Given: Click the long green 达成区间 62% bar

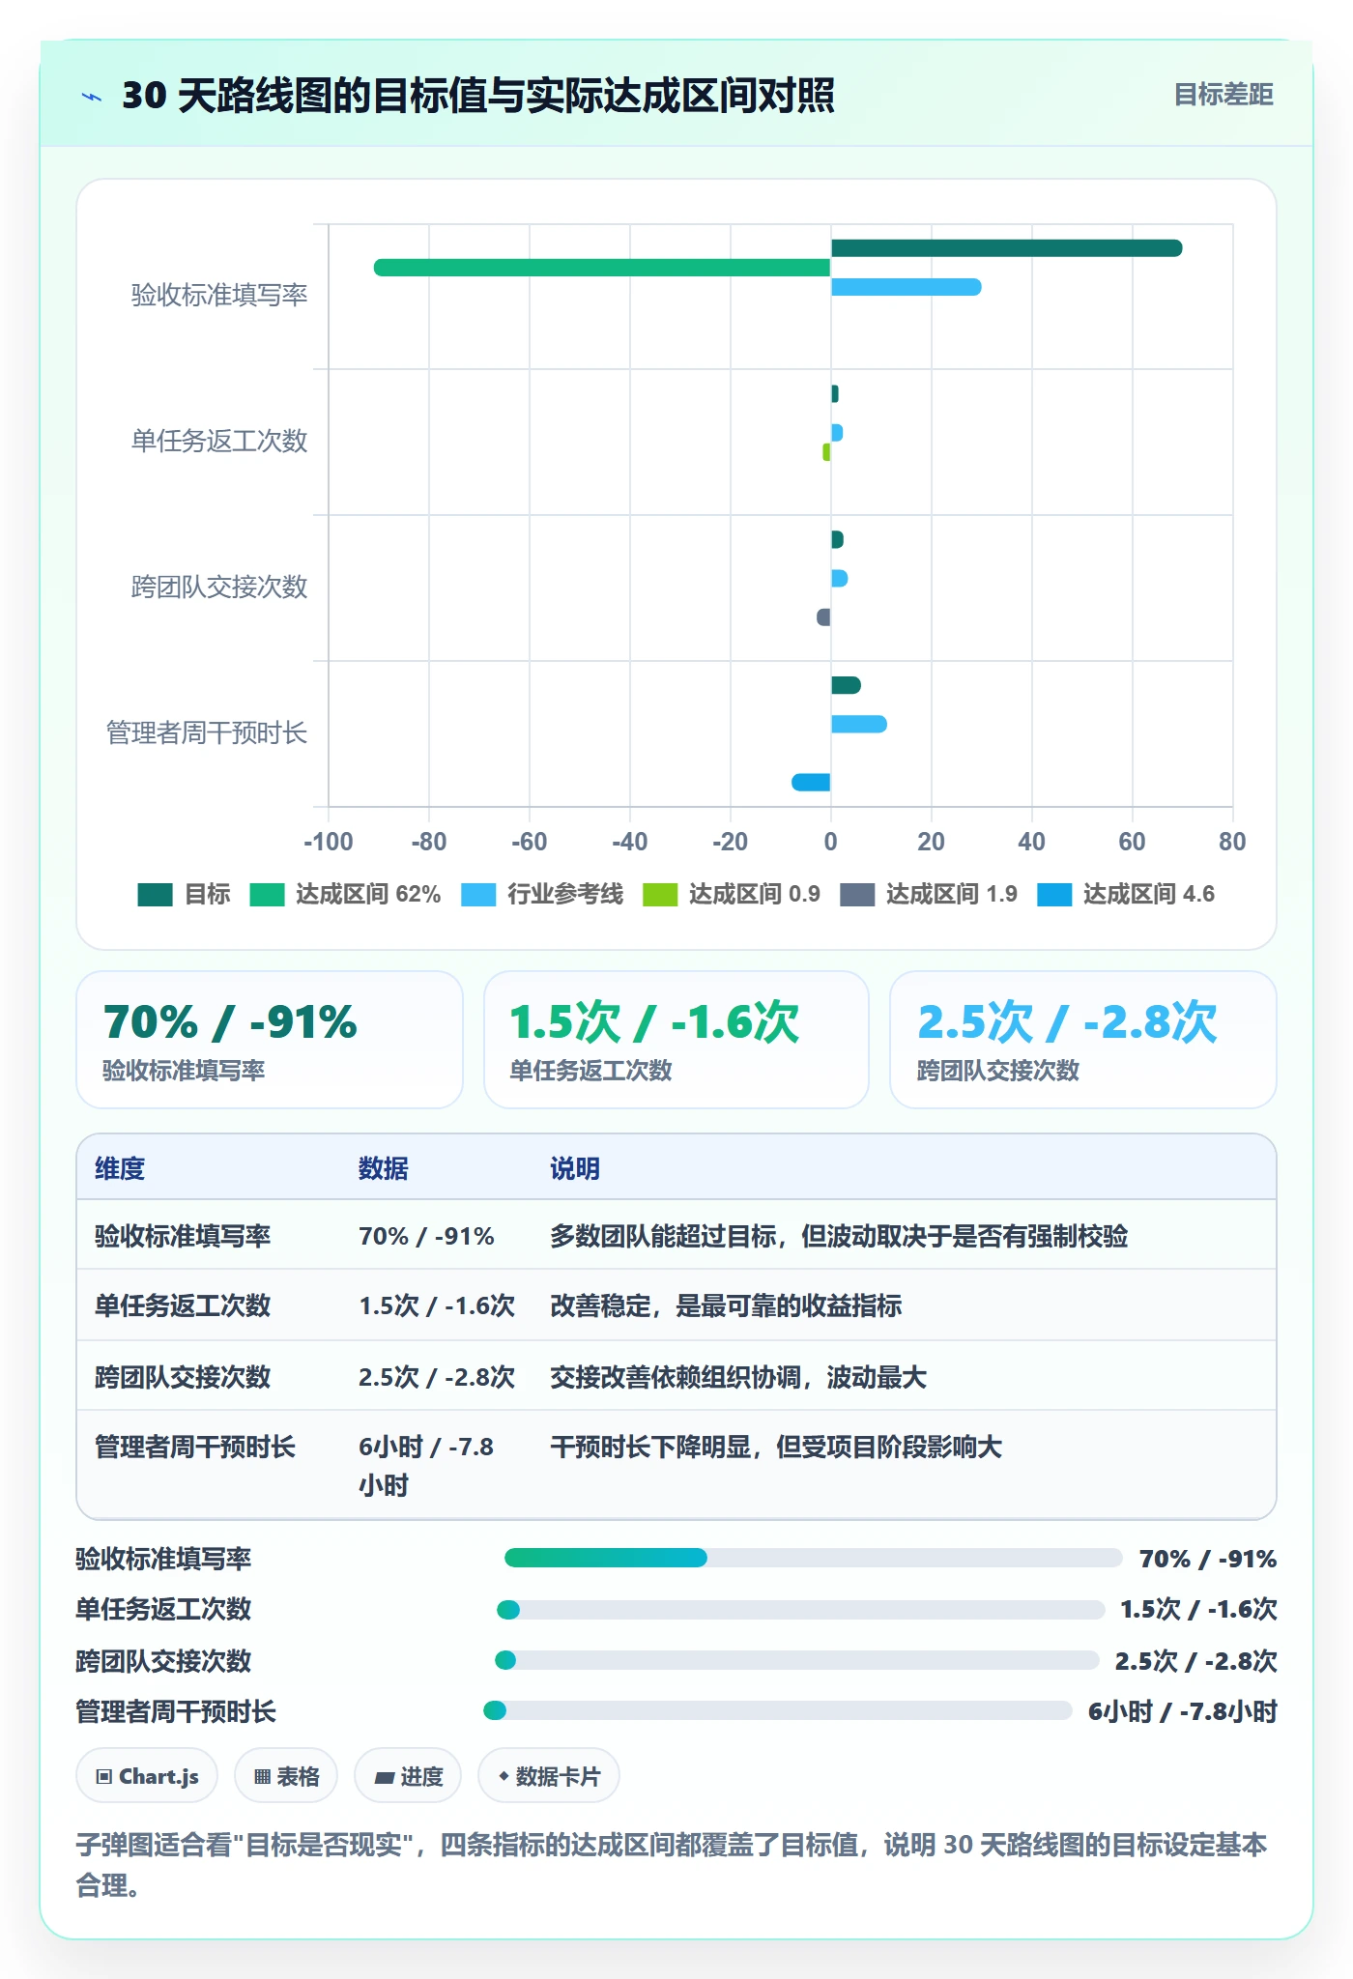Looking at the screenshot, I should (x=602, y=268).
